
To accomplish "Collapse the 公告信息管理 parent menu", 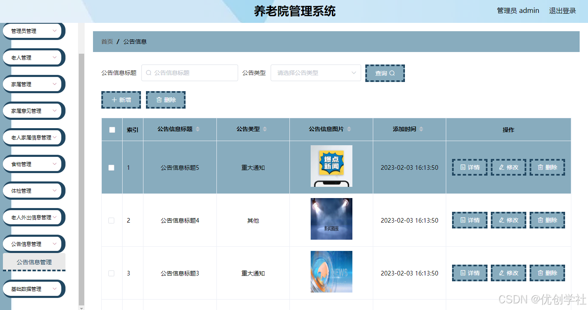I will click(x=34, y=244).
